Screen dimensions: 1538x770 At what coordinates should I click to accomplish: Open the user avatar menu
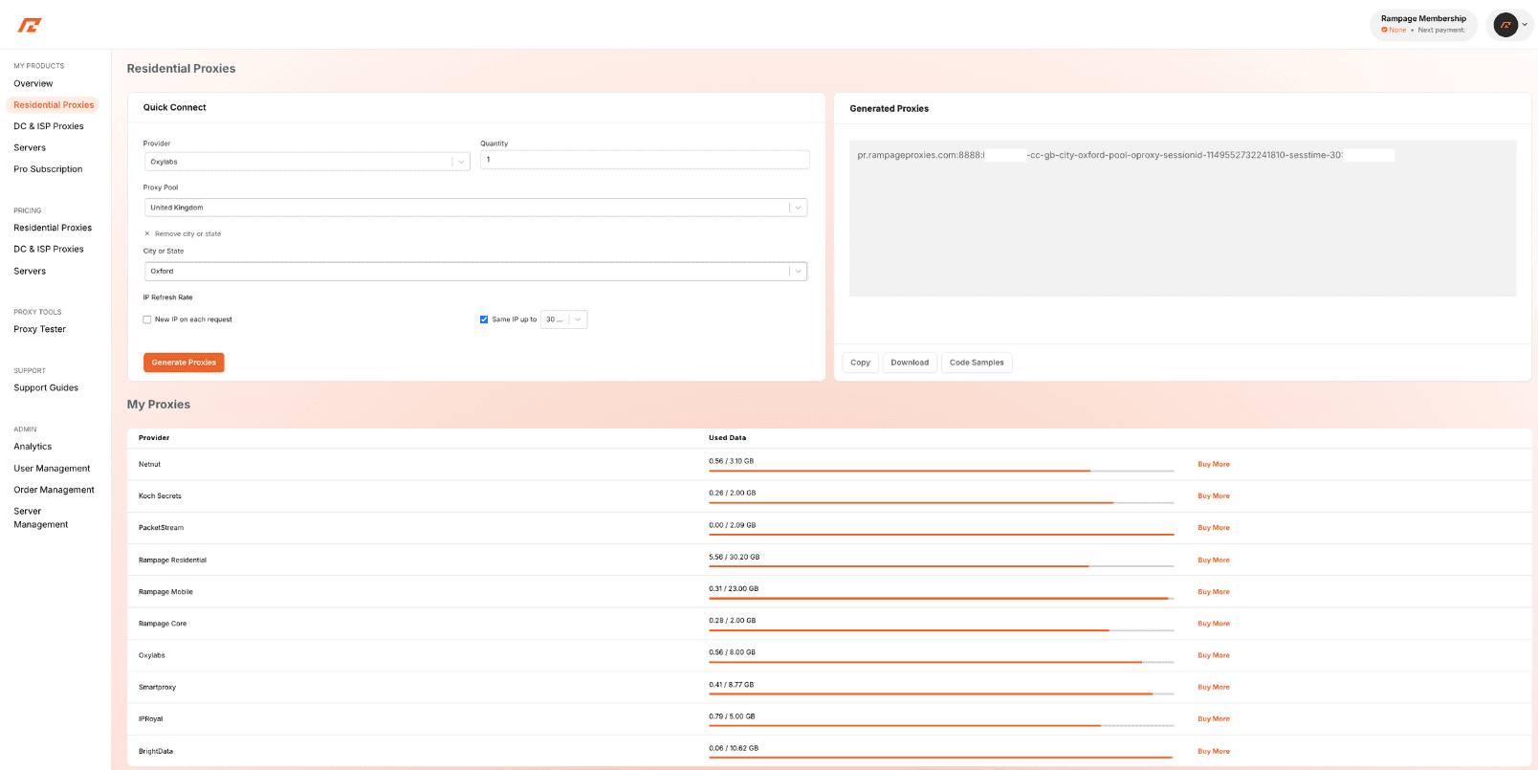tap(1505, 25)
